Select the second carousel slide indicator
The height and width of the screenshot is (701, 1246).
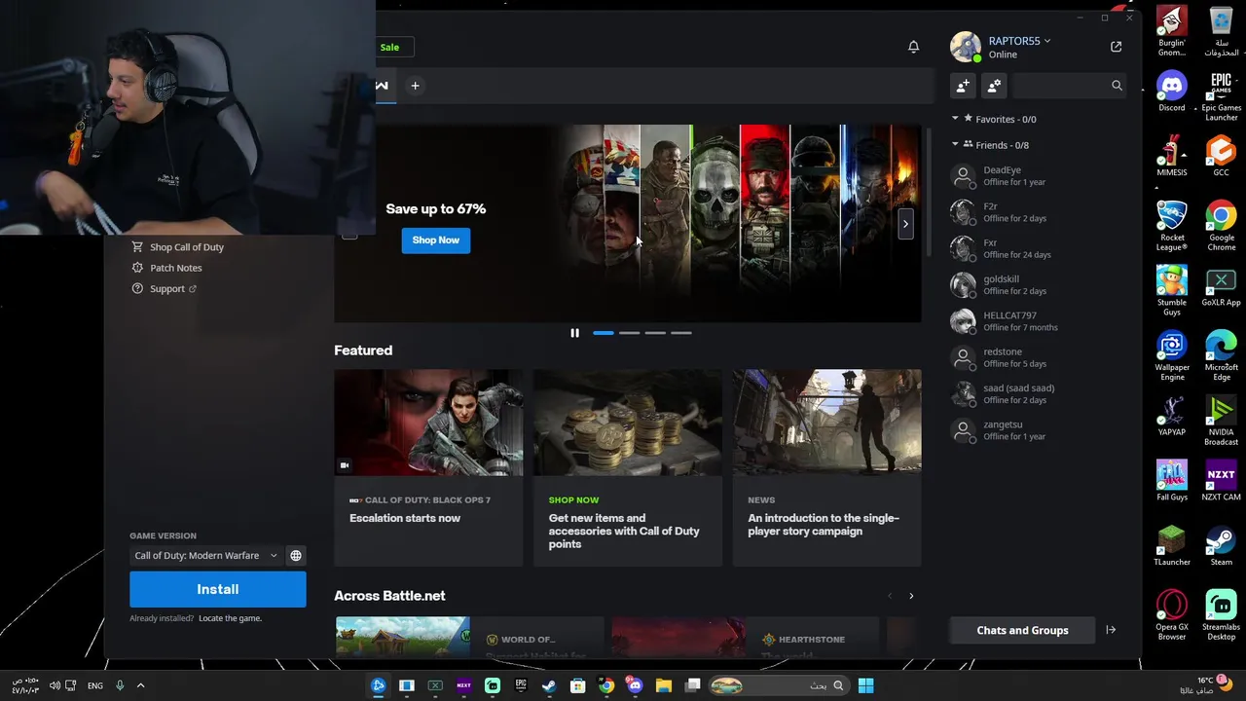click(630, 333)
